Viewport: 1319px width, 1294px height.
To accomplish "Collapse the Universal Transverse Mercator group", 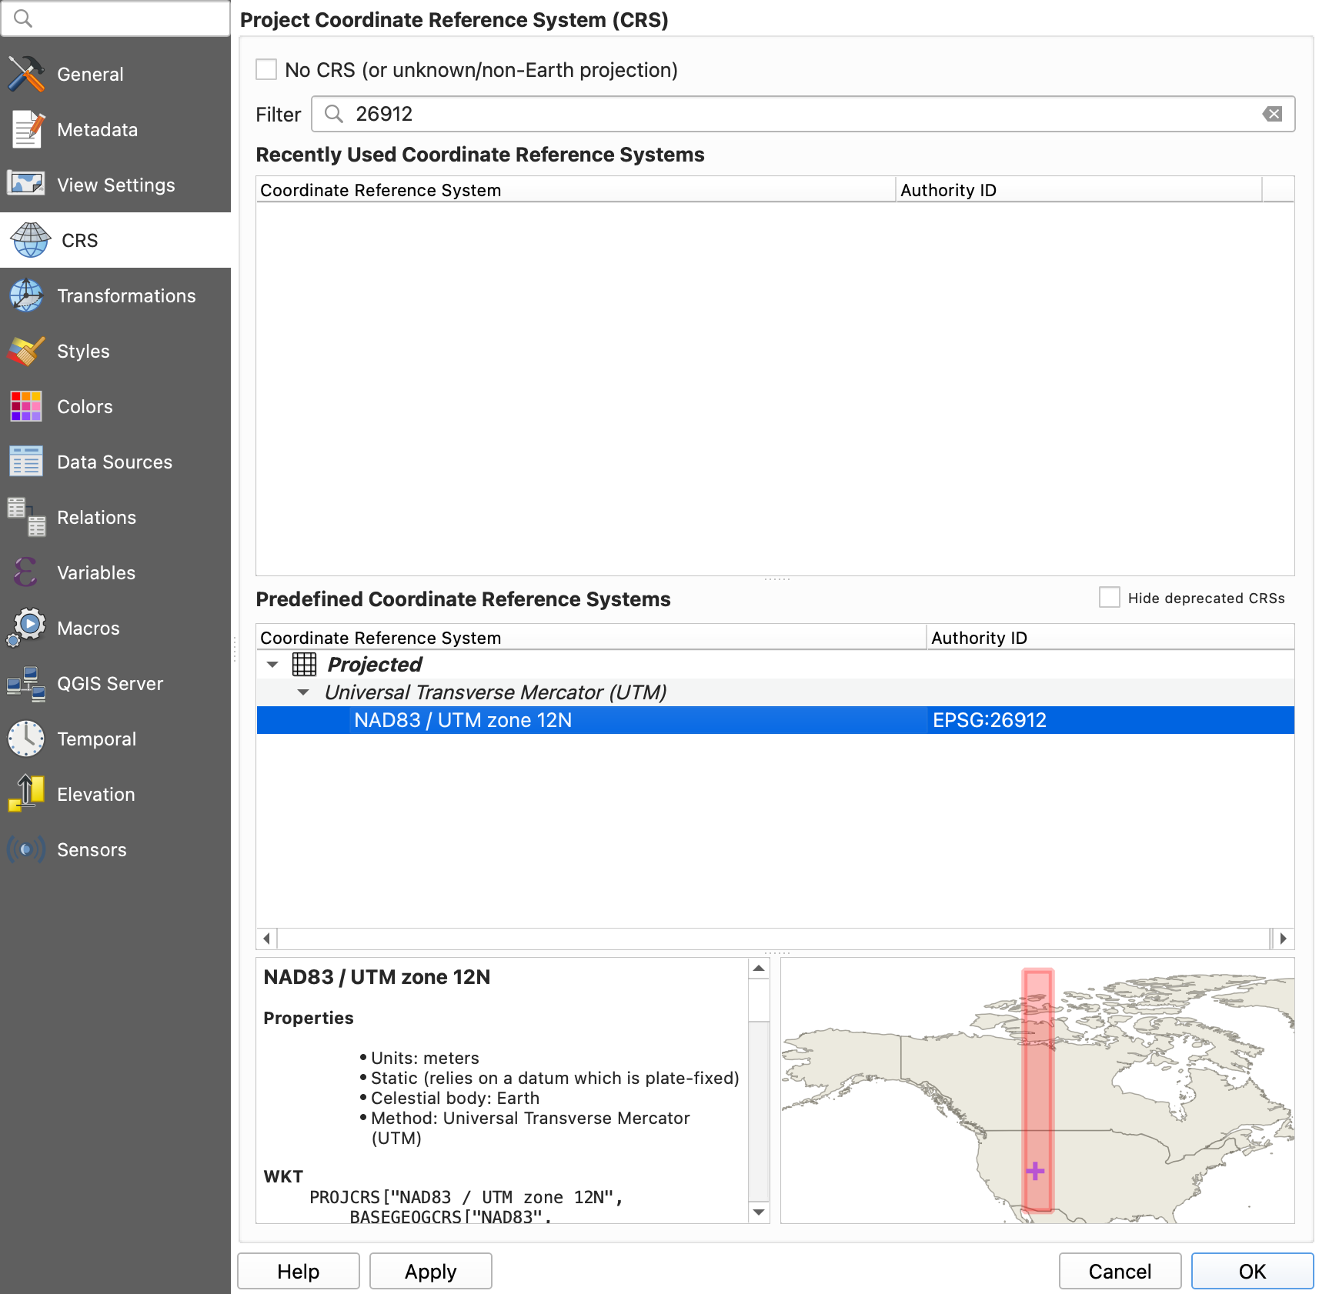I will tap(304, 692).
